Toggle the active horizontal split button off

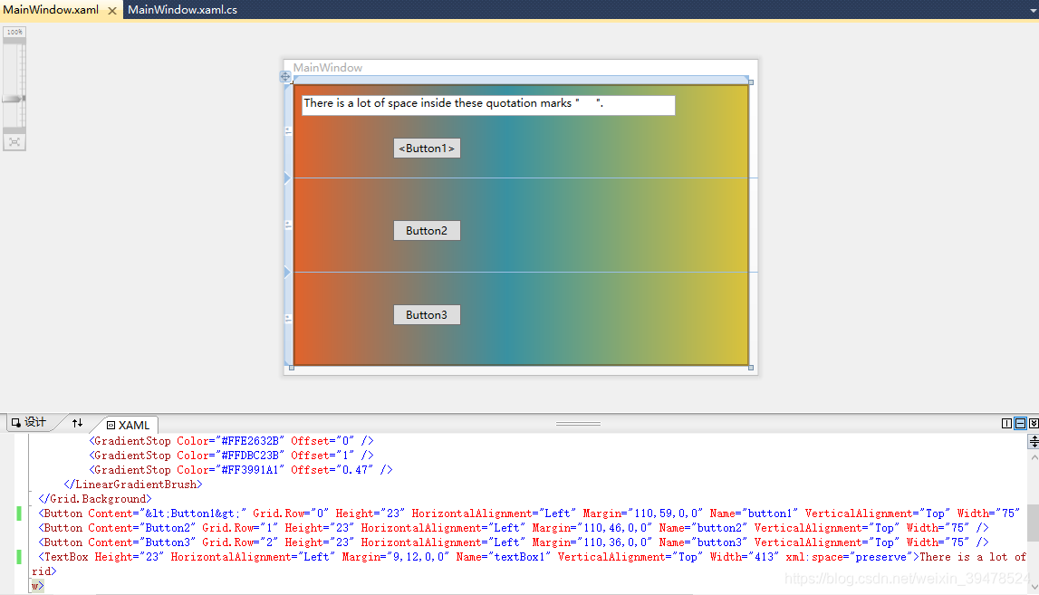coord(1020,423)
